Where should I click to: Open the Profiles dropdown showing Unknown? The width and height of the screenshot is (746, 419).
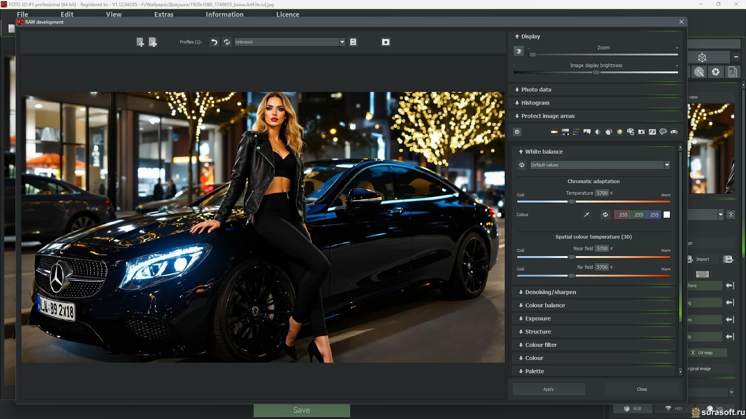[x=342, y=42]
